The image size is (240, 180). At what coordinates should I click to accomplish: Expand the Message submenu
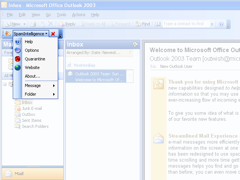(36, 85)
